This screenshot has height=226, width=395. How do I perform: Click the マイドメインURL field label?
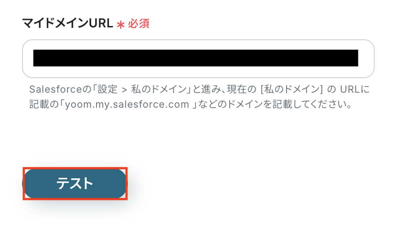[x=68, y=23]
